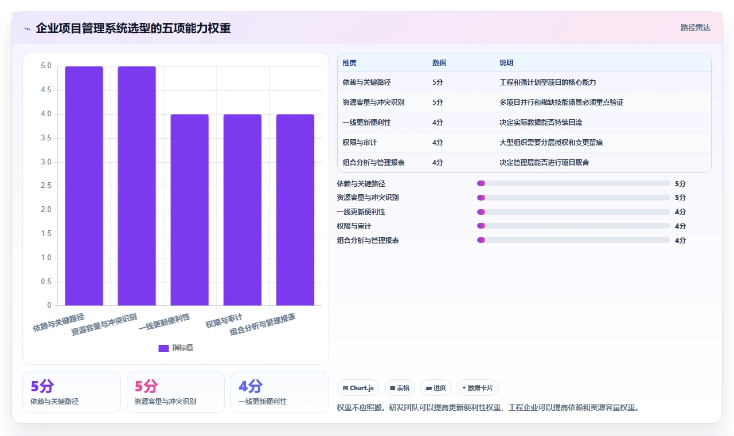Click the page title 企业项目管理系统选型的五项能力权重
Image resolution: width=734 pixels, height=436 pixels.
coord(133,28)
